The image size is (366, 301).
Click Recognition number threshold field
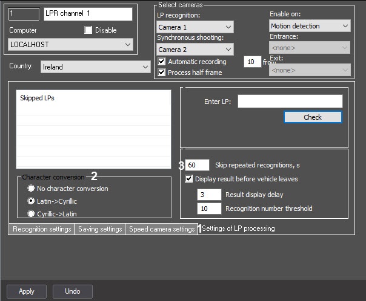click(209, 209)
